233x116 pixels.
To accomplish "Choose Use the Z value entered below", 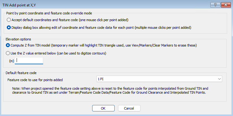I will coord(8,53).
